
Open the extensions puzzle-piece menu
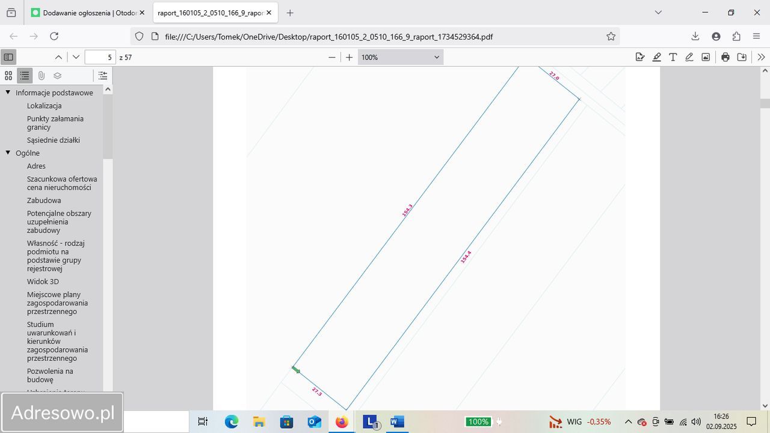[736, 36]
